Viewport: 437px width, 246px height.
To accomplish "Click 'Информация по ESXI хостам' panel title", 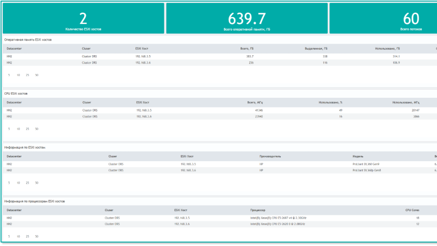I will 25,148.
